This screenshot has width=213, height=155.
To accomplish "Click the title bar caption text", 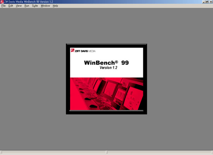I will 29,2.
